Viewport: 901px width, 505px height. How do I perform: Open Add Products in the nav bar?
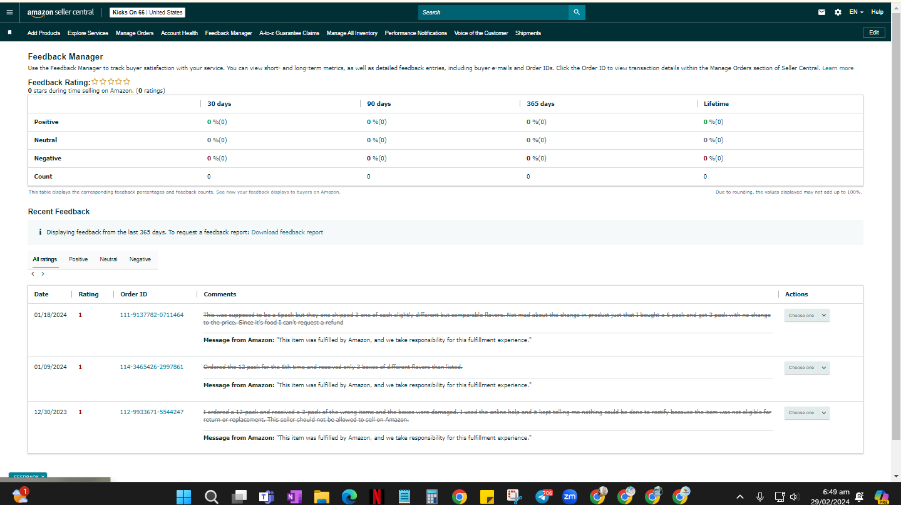click(x=44, y=33)
